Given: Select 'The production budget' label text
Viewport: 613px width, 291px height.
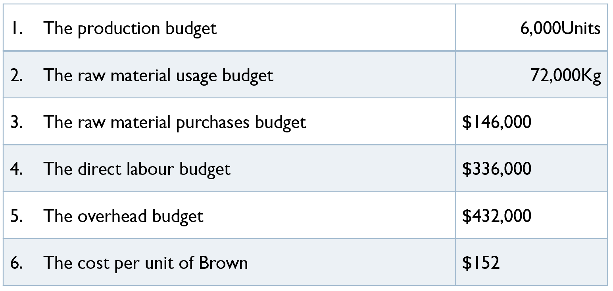Looking at the screenshot, I should pos(130,29).
